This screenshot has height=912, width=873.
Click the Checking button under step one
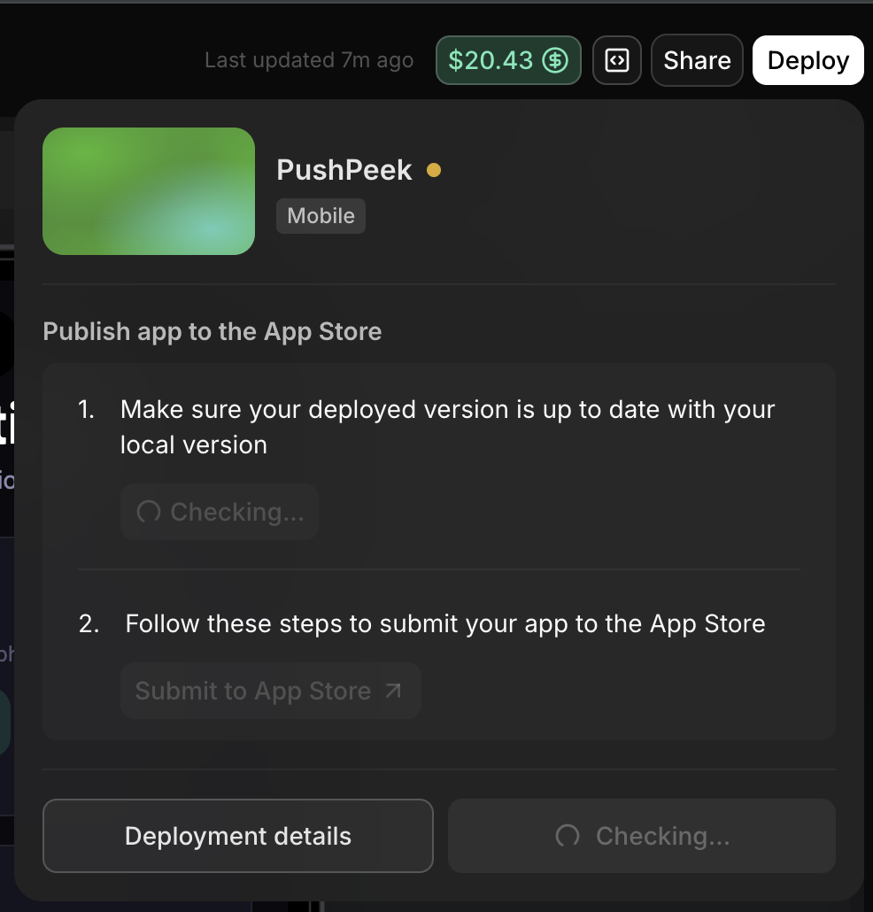tap(219, 512)
